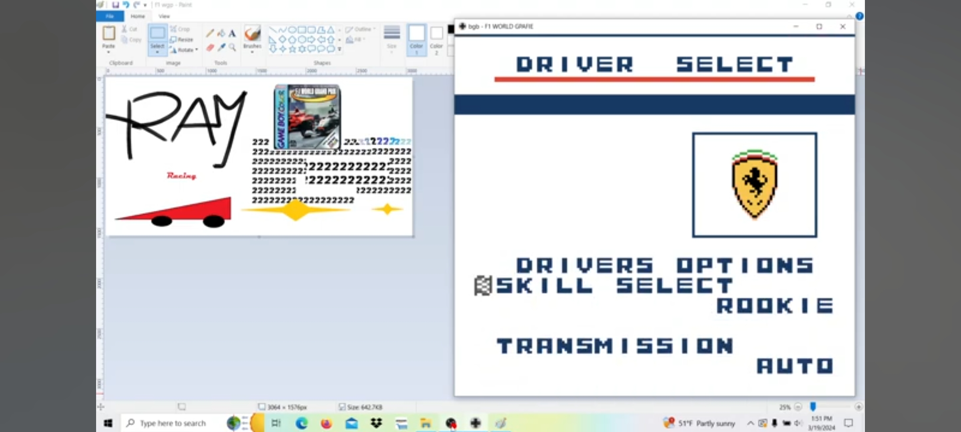Expand the Shapes gallery more arrow

[340, 49]
